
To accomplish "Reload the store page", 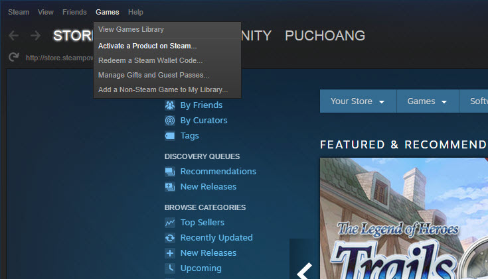I will point(14,57).
